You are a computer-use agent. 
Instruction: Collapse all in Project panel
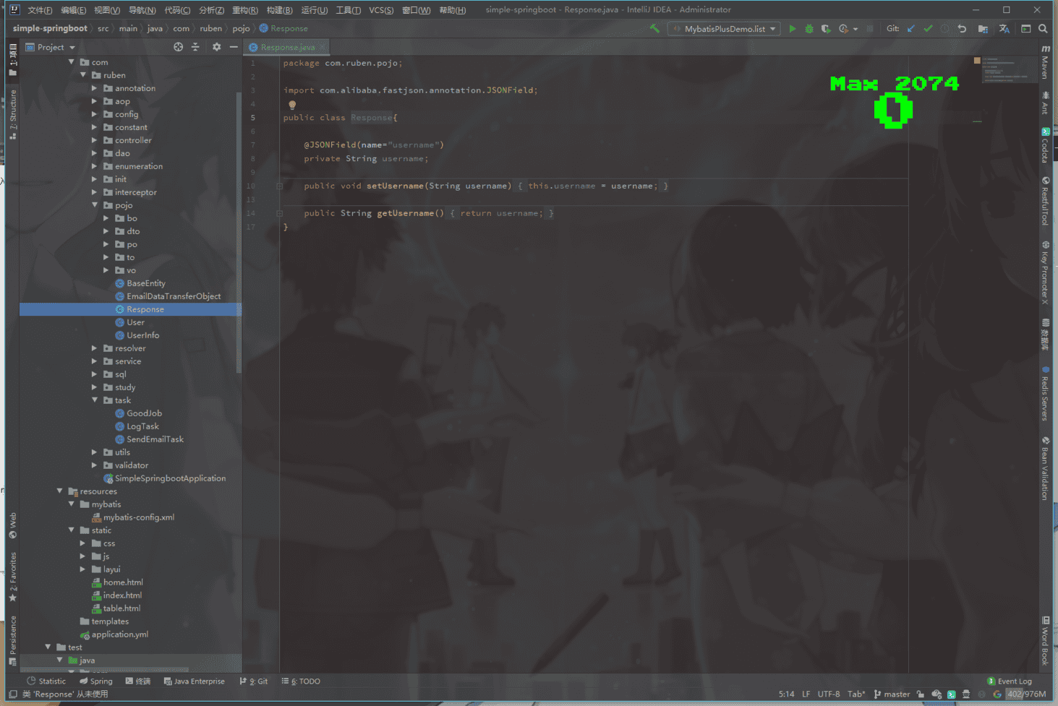coord(195,47)
